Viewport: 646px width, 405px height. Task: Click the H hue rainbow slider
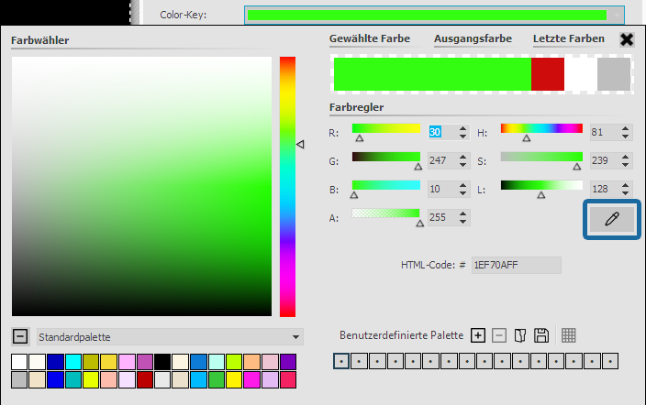pyautogui.click(x=541, y=128)
